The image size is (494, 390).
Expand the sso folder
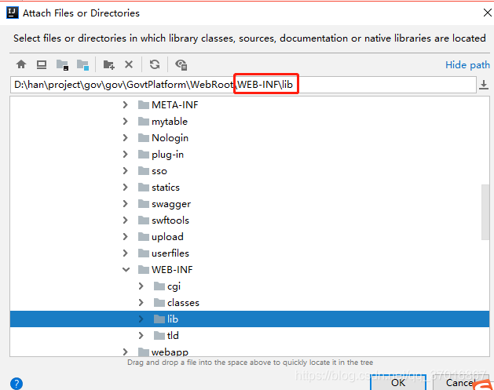coord(126,170)
